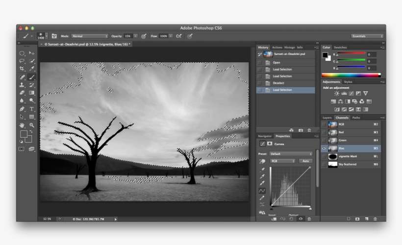The height and width of the screenshot is (245, 402).
Task: Activate the Hand tool
Action: pos(22,125)
